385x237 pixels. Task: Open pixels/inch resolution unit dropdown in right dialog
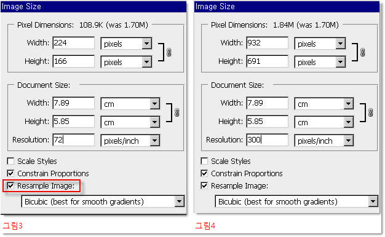point(324,141)
